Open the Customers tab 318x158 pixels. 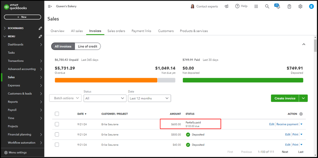click(x=166, y=31)
